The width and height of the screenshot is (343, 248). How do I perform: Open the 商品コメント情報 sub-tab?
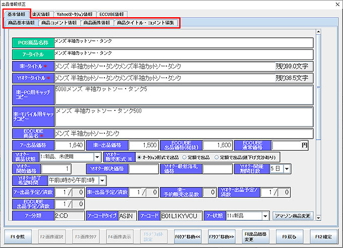(x=59, y=23)
